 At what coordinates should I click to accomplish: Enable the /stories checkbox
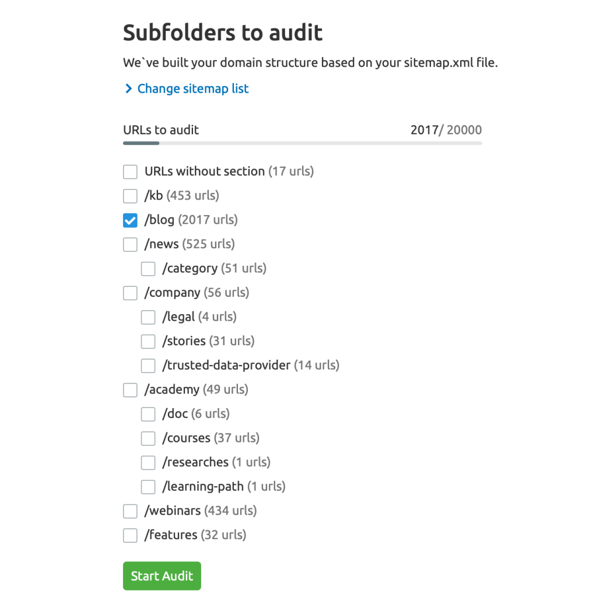click(148, 341)
